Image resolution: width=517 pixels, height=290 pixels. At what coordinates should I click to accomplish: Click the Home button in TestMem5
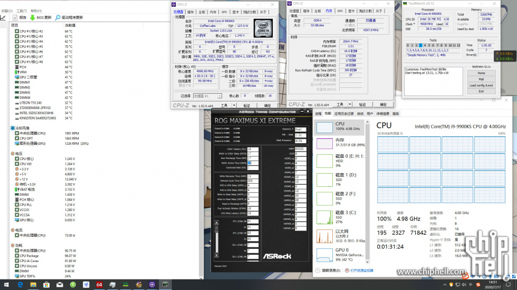tap(481, 73)
